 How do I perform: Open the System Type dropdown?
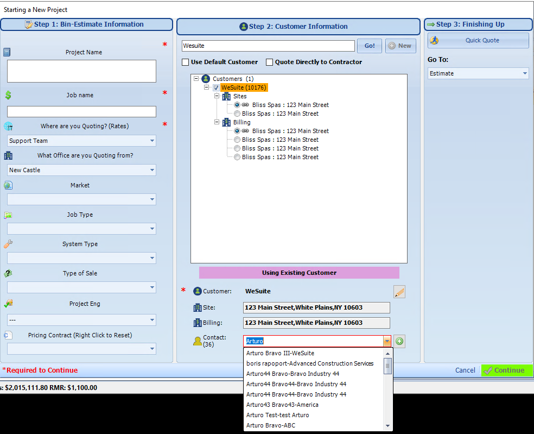coord(152,258)
